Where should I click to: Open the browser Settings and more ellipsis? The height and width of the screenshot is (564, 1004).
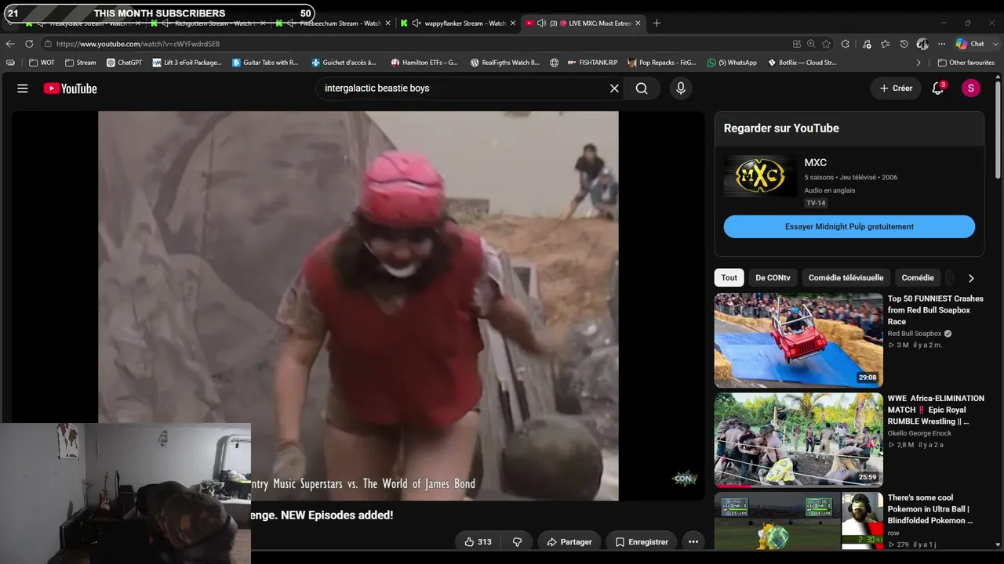point(940,44)
